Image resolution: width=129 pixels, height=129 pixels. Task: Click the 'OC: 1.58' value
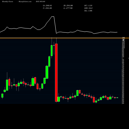[x=88, y=5]
